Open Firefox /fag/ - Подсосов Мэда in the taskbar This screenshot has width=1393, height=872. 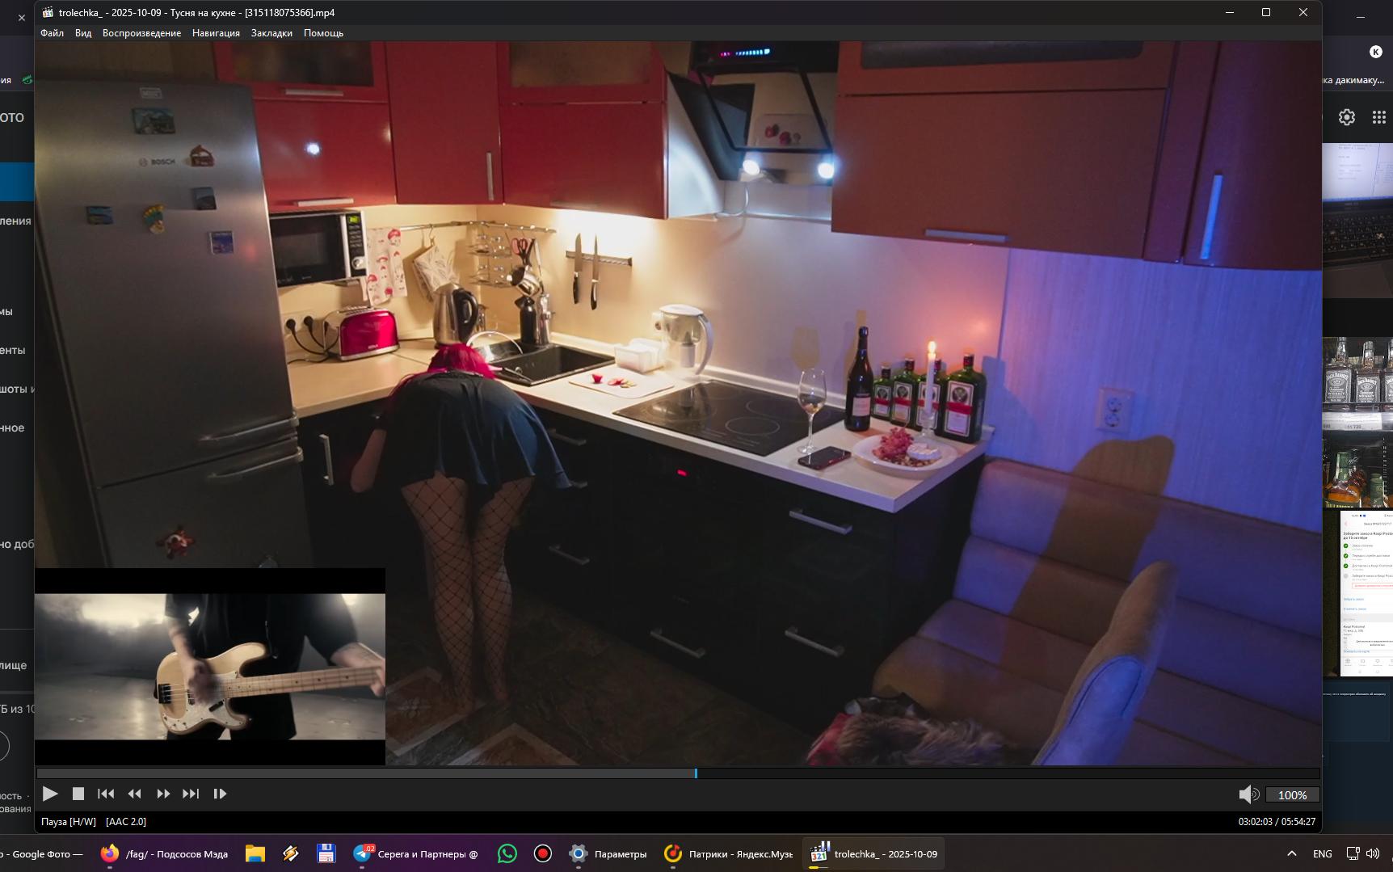(165, 854)
